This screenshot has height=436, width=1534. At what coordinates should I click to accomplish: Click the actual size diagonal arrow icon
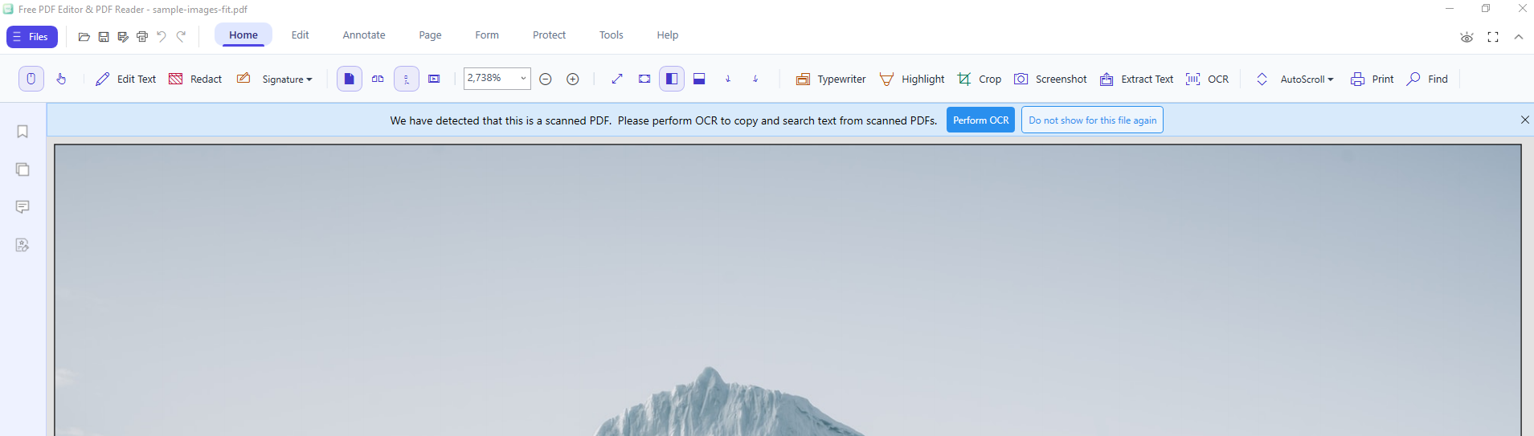(x=617, y=79)
